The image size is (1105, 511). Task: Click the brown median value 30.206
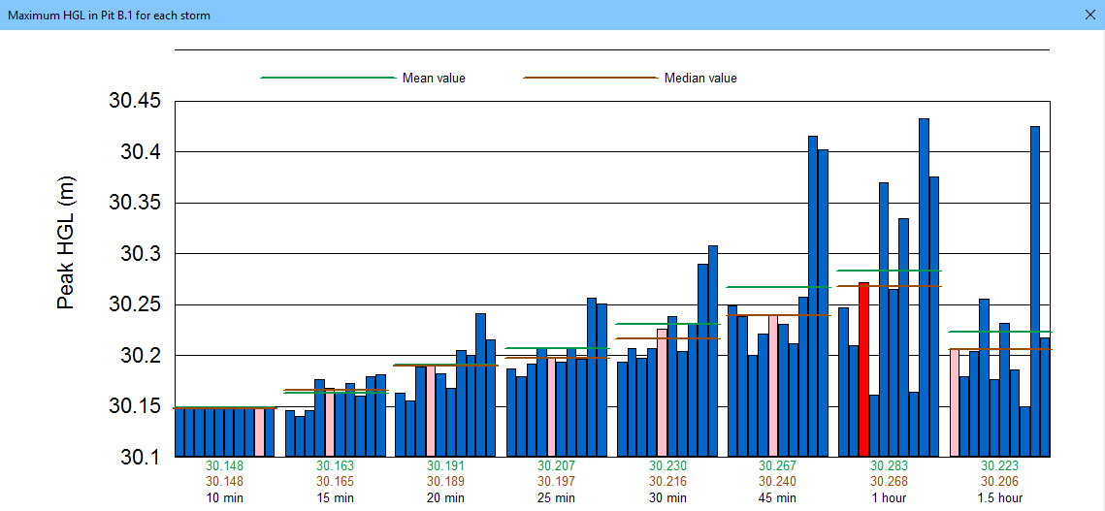click(x=998, y=482)
